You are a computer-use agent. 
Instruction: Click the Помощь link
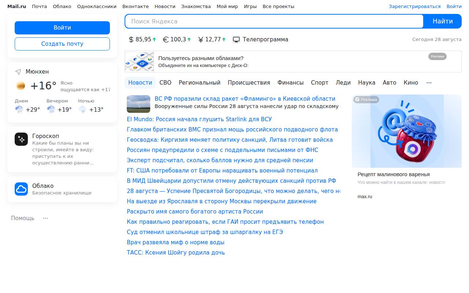23,218
